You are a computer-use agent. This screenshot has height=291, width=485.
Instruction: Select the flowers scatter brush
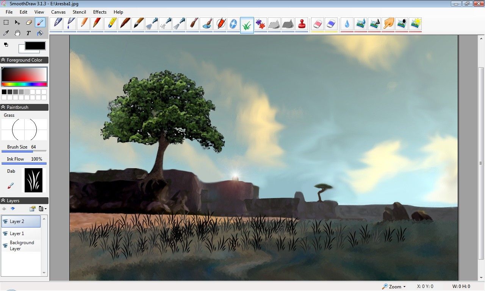[260, 23]
